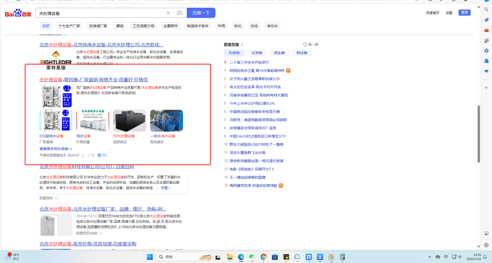
Task: Select the 全部 filter tab
Action: pyautogui.click(x=46, y=26)
